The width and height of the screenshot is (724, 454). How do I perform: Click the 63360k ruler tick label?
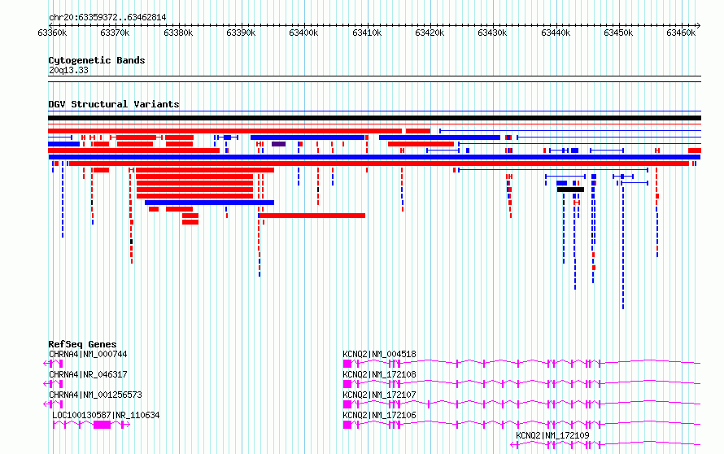coord(52,33)
